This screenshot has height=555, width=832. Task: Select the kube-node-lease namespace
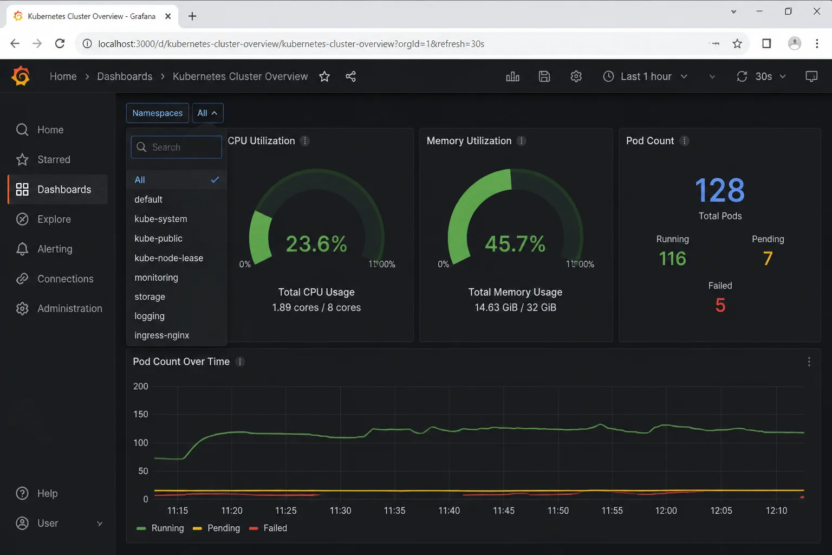point(177,258)
